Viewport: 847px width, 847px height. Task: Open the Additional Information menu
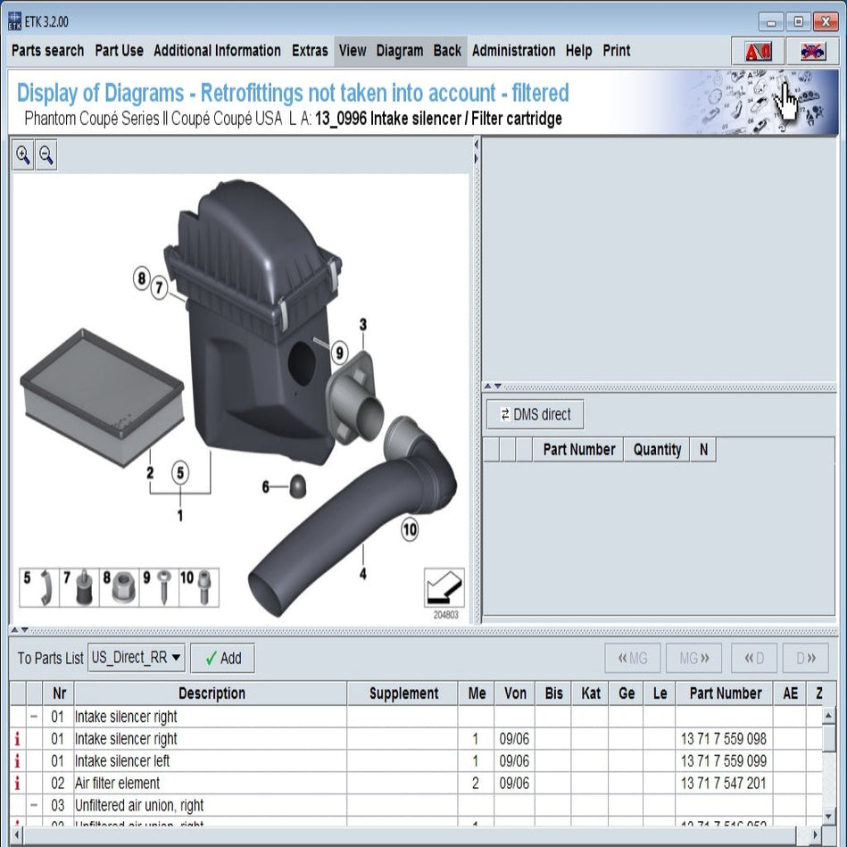217,50
